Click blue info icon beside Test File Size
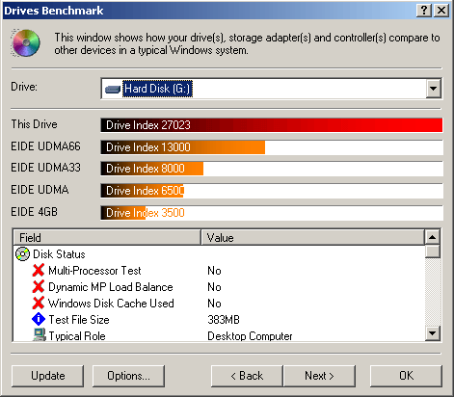Viewport: 454px width, 397px height. 39,320
